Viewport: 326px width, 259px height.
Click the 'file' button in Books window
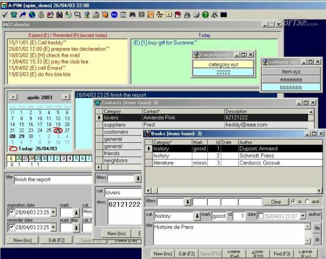[x=317, y=228]
